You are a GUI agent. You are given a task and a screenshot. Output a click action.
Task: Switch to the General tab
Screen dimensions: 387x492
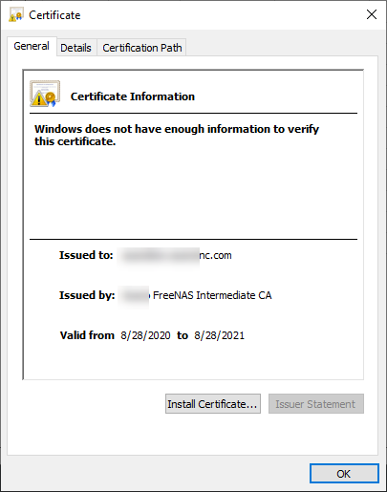click(x=32, y=46)
